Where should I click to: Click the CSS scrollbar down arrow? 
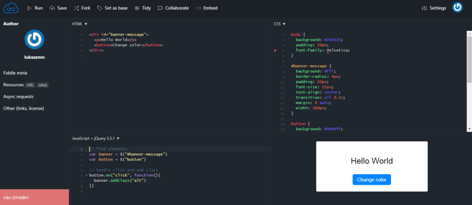click(x=469, y=129)
